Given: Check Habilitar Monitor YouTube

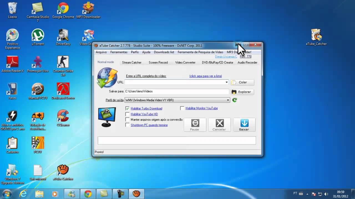Looking at the screenshot, I should pos(182,108).
